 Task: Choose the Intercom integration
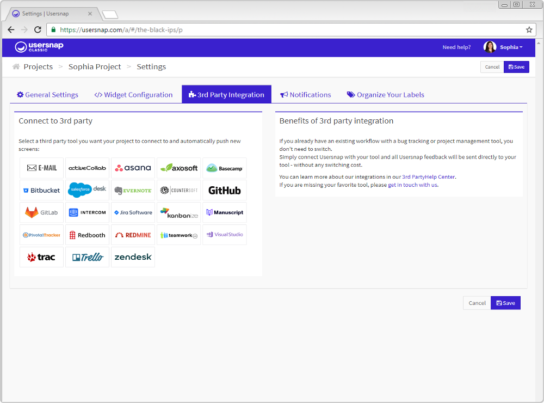88,212
